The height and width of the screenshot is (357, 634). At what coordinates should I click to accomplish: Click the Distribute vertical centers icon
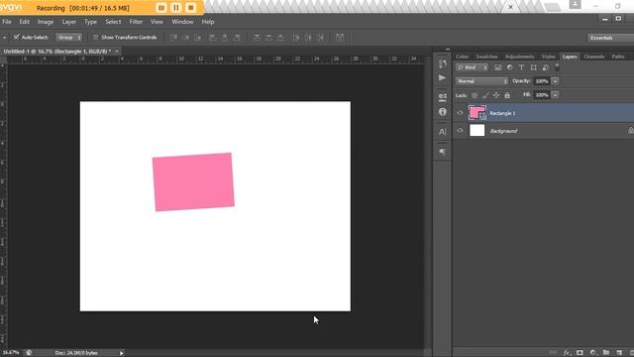coord(268,38)
